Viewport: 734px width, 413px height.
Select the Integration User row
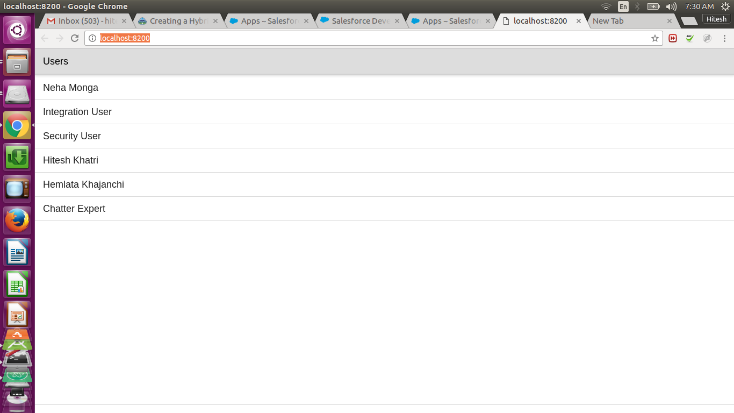click(x=385, y=112)
